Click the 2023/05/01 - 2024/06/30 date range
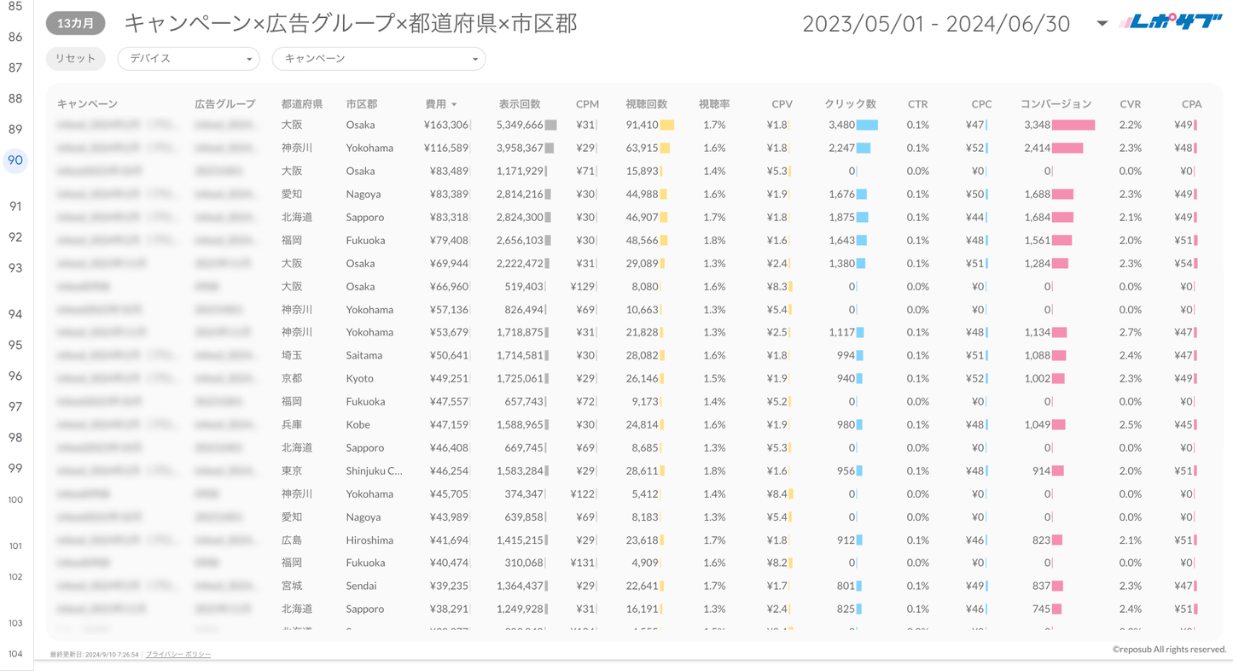This screenshot has height=671, width=1233. pyautogui.click(x=936, y=24)
